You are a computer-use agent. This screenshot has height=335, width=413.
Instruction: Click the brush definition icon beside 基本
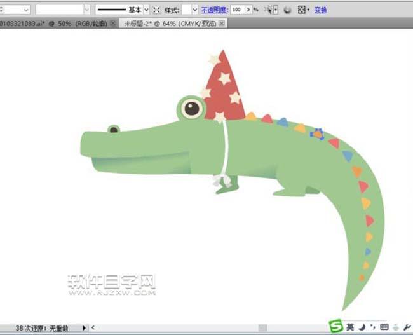click(x=156, y=10)
